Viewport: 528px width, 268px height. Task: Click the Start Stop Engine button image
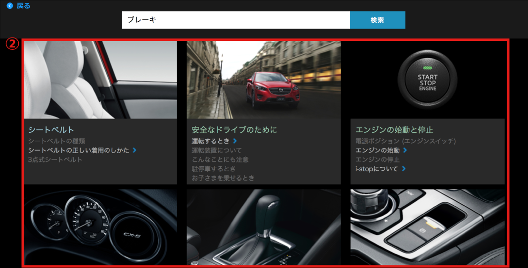point(427,79)
